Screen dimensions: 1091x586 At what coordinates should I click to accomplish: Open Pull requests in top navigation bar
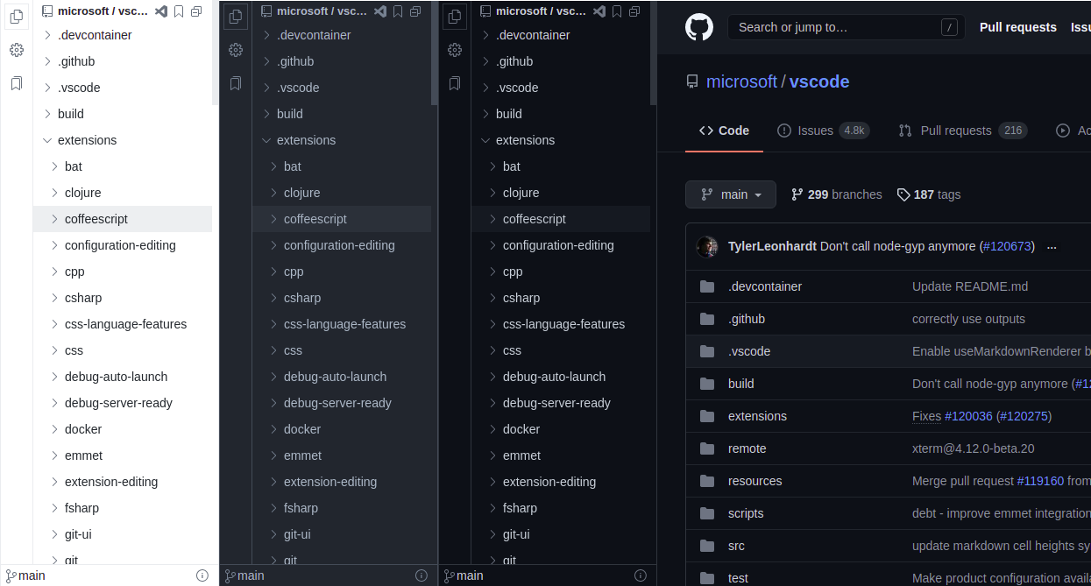pos(1018,27)
